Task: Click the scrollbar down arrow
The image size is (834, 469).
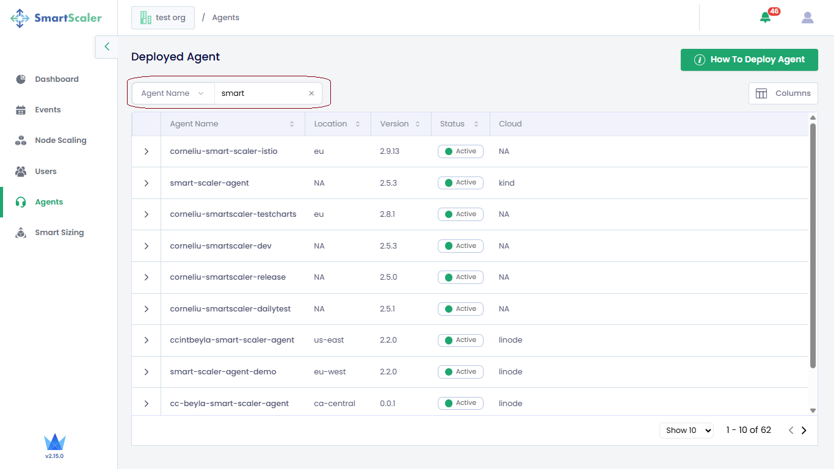Action: point(813,410)
